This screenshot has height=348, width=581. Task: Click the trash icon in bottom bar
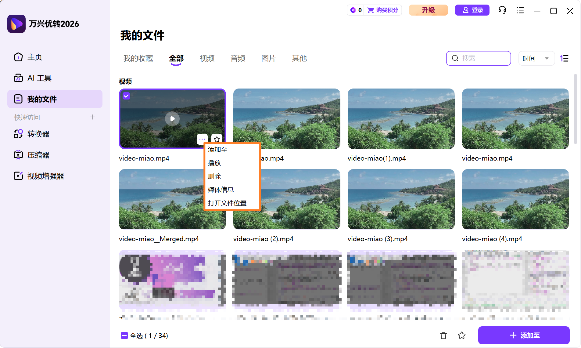pos(443,335)
